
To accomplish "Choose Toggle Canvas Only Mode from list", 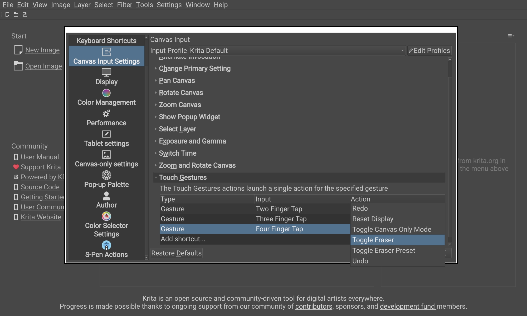I will [x=392, y=229].
